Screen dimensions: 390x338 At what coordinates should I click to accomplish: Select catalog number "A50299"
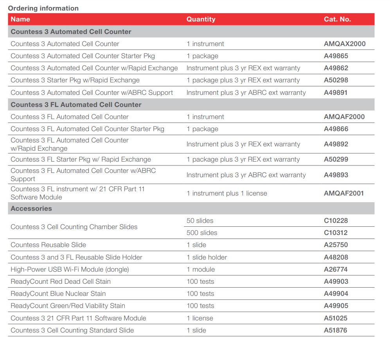(336, 159)
